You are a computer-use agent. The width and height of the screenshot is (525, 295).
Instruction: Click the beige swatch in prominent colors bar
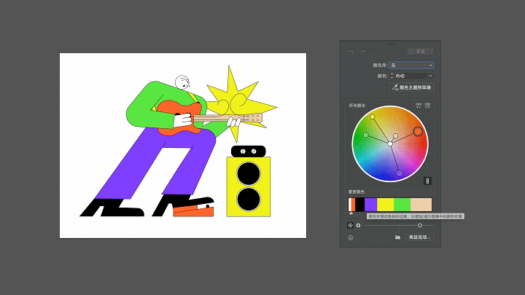coord(422,205)
